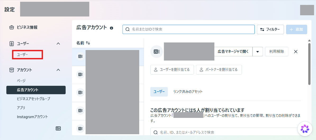
Task: Click the user badge icon beside ユーザー
Action: coord(12,43)
